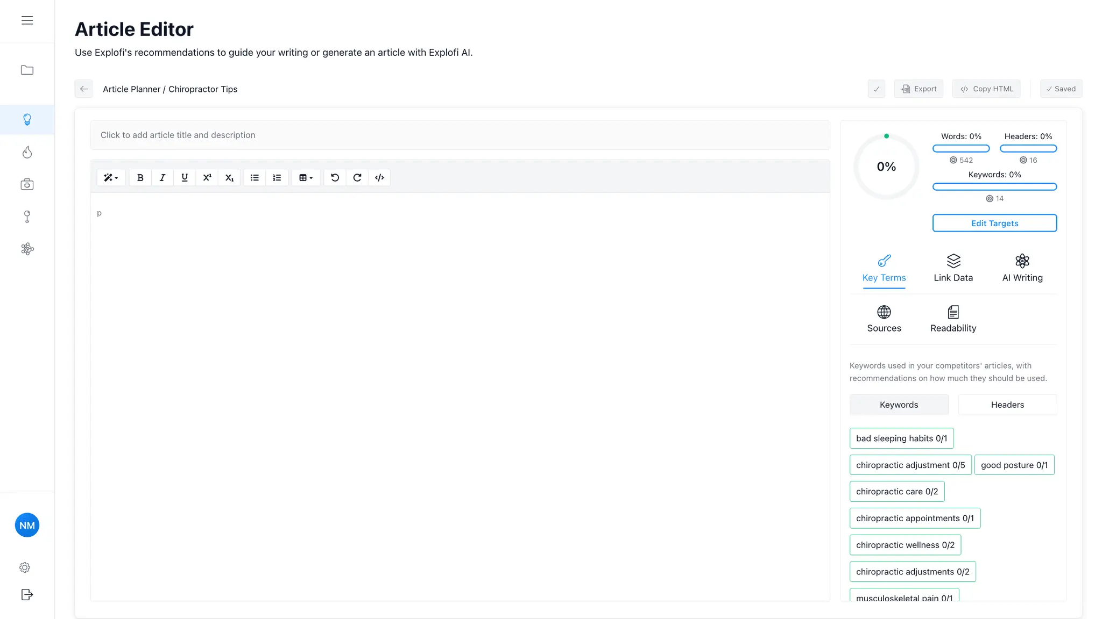Select 'chiropractic wellness 0/2' keyword
This screenshot has width=1102, height=619.
point(905,545)
